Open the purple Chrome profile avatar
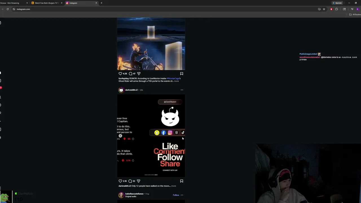361x203 pixels. click(357, 9)
